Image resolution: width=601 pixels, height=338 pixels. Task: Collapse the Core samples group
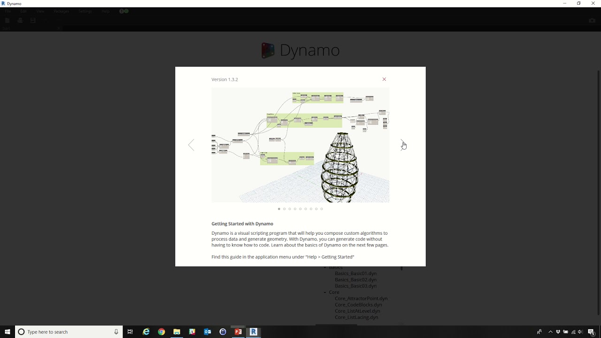[x=325, y=292]
